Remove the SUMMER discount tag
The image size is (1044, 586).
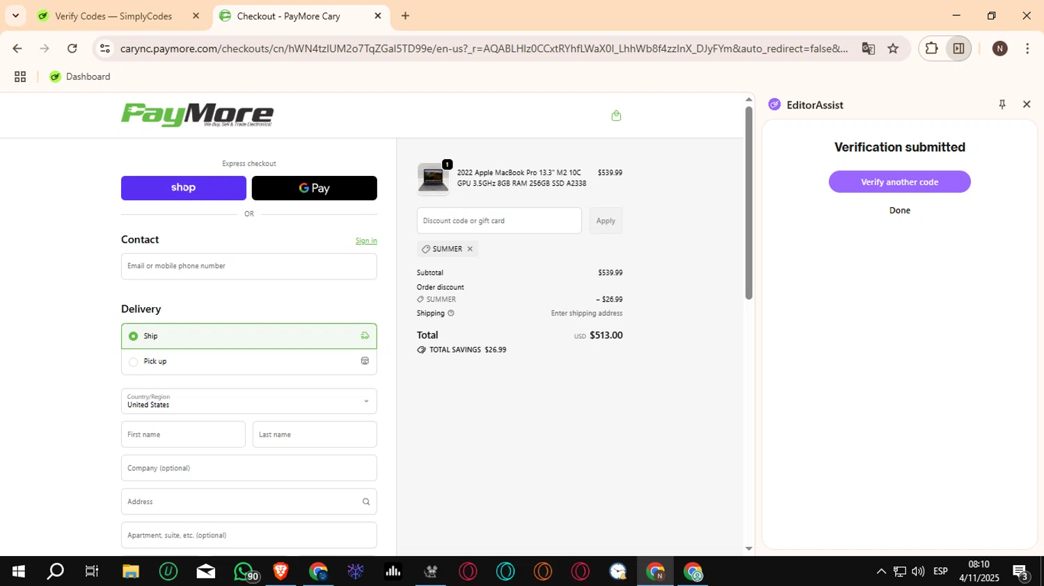click(x=470, y=249)
